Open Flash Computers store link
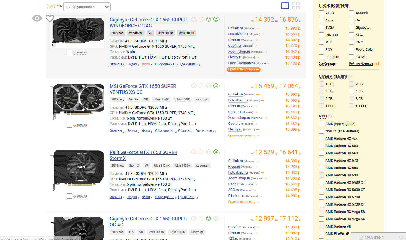Viewport: 406px width, 240px height. [x=241, y=63]
